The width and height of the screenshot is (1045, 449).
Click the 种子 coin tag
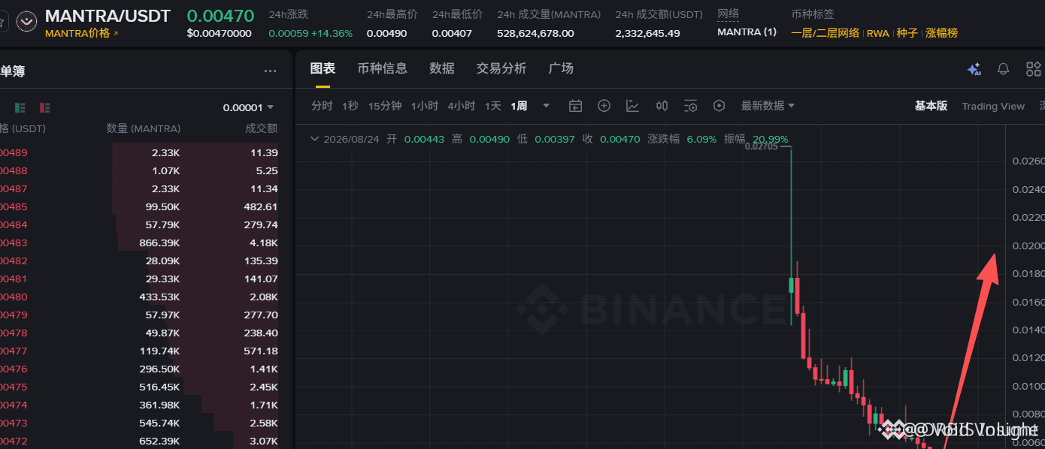coord(907,33)
